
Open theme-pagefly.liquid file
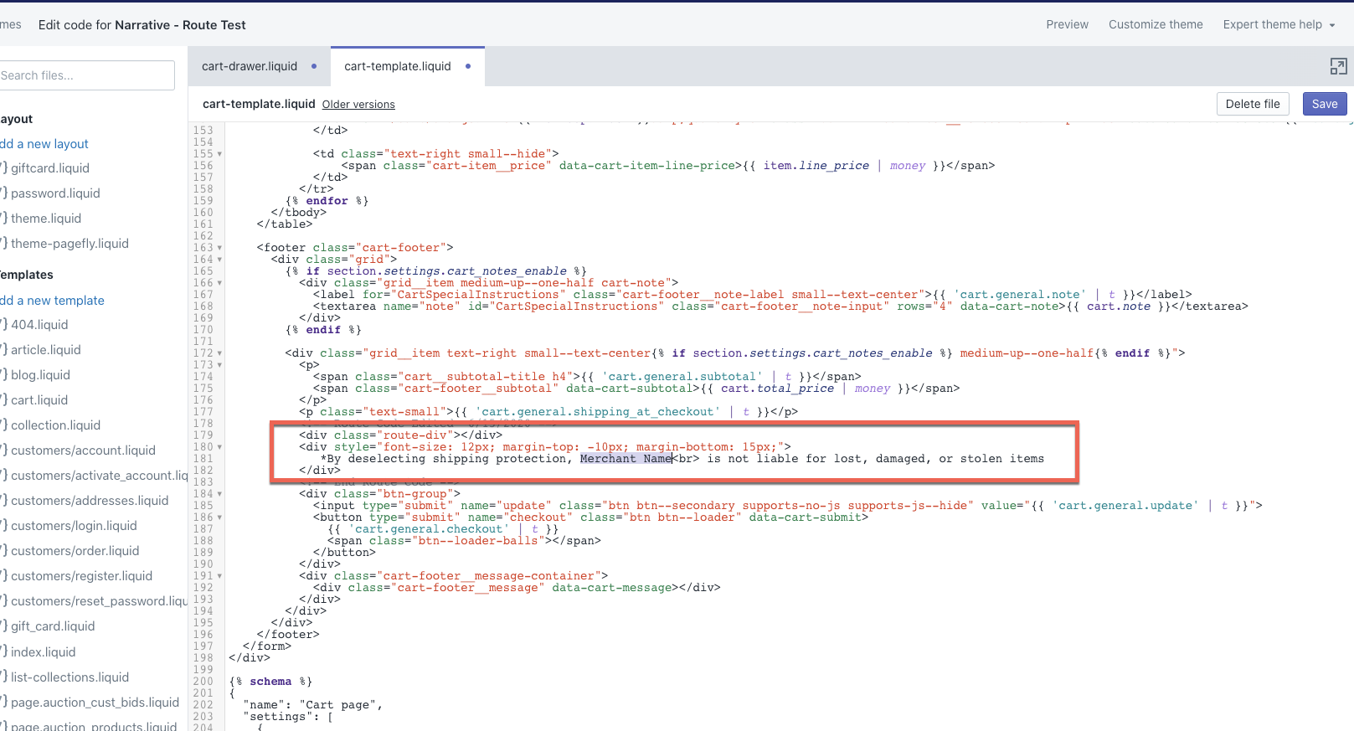[70, 244]
